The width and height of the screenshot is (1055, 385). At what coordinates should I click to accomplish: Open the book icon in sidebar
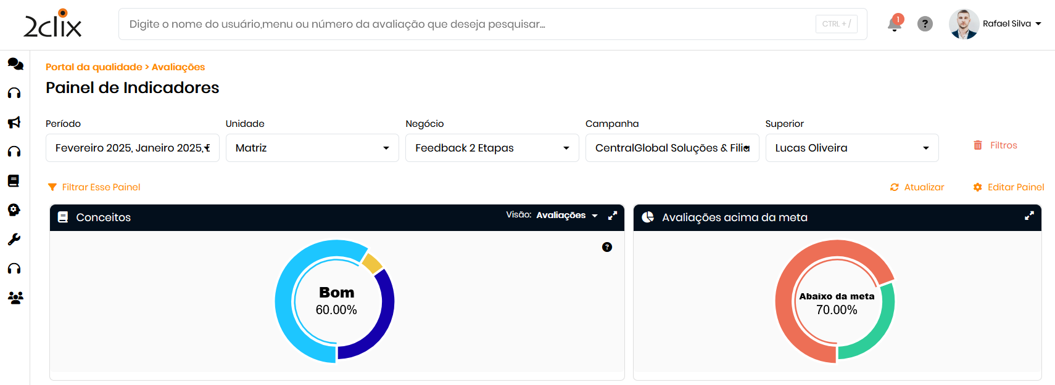tap(14, 180)
